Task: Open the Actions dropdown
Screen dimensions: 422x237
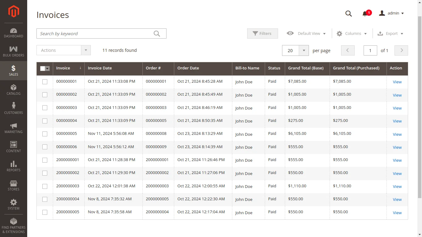Action: point(63,50)
